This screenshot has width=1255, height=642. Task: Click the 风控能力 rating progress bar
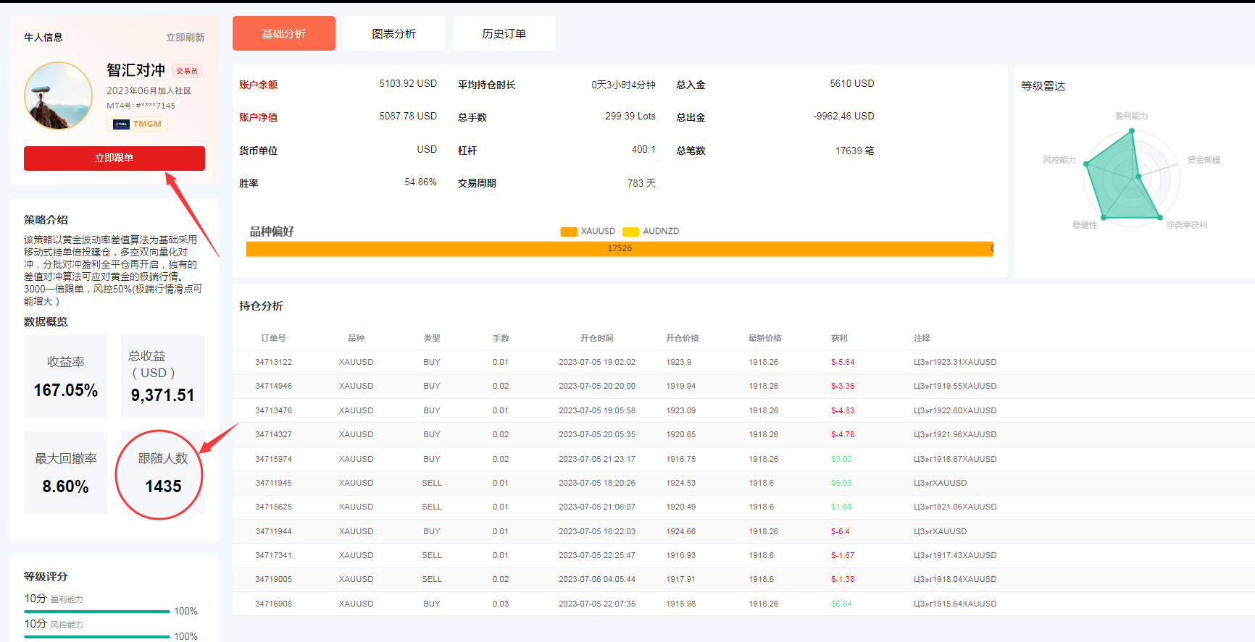[97, 637]
